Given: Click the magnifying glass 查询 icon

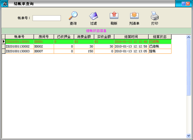Looking at the screenshot, I should [x=73, y=16].
